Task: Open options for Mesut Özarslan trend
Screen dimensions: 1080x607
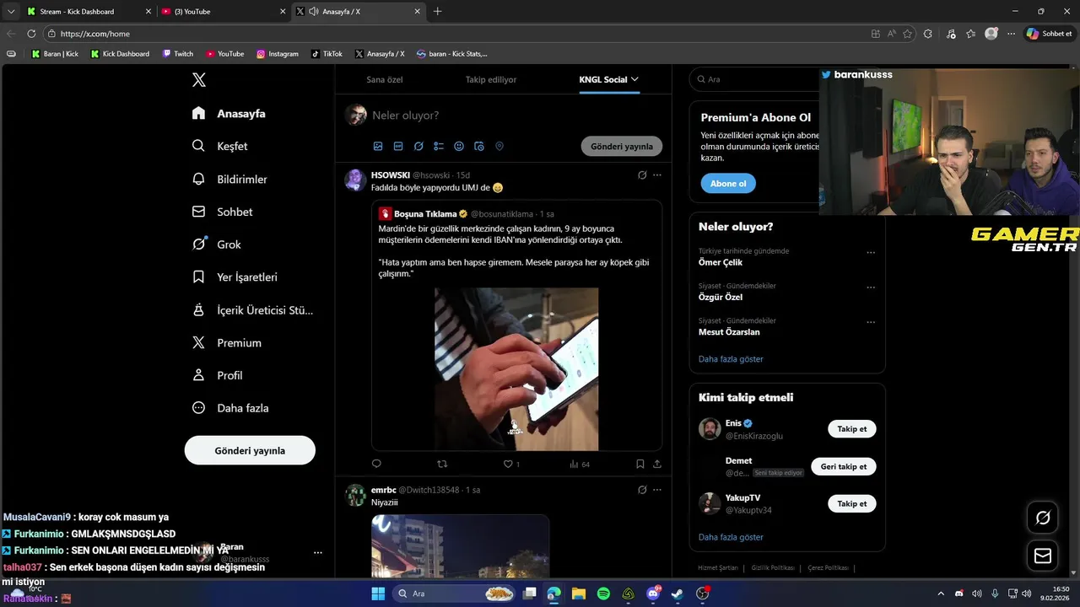Action: 871,322
